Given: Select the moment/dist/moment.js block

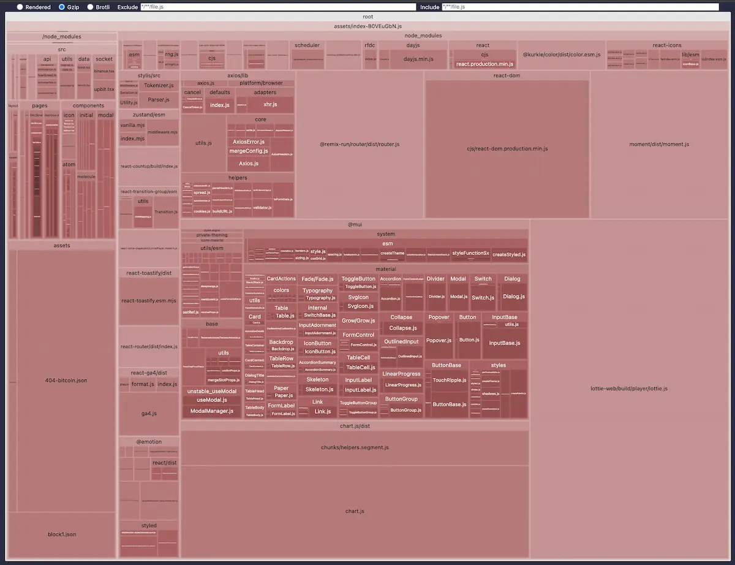Looking at the screenshot, I should tap(659, 144).
